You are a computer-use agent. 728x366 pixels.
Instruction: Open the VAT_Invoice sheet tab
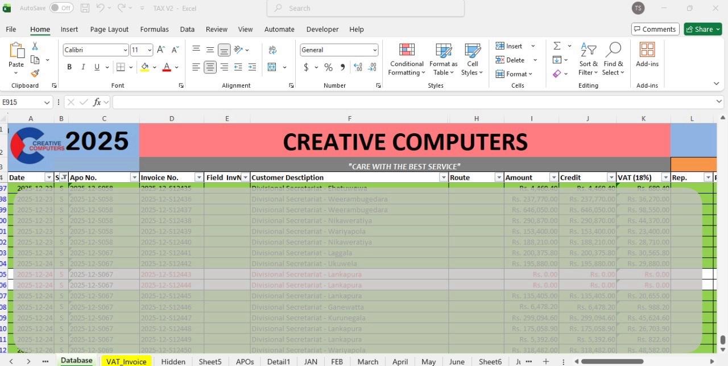126,361
